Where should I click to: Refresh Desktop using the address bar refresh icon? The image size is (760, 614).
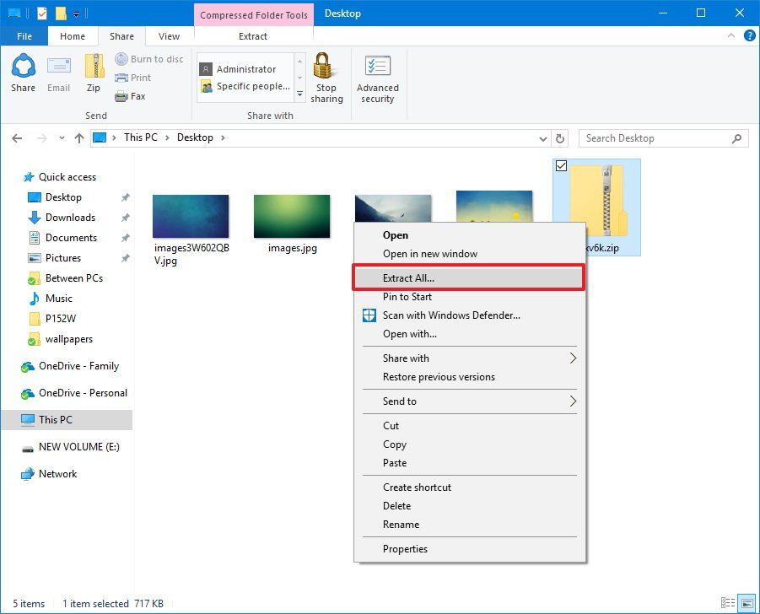tap(559, 138)
